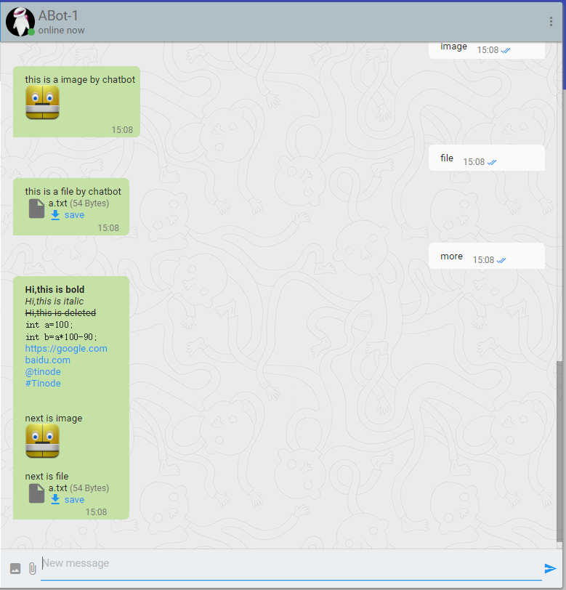Viewport: 566px width, 590px height.
Task: Click 'this is a image by chatbot' text
Action: (80, 80)
